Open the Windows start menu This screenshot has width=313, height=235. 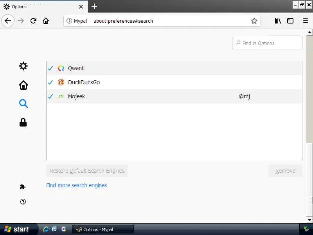point(18,229)
